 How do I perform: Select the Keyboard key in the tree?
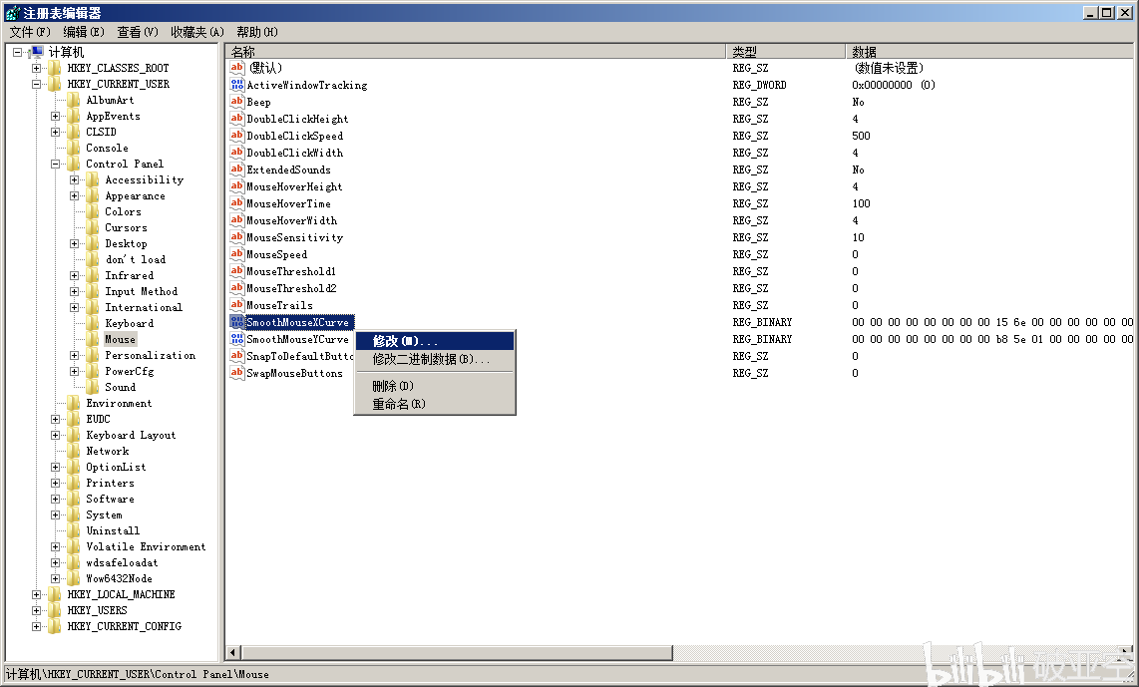tap(130, 324)
